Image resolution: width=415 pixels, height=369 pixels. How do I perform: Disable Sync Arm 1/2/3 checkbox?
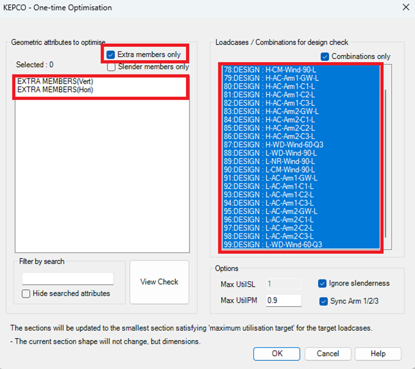(322, 301)
